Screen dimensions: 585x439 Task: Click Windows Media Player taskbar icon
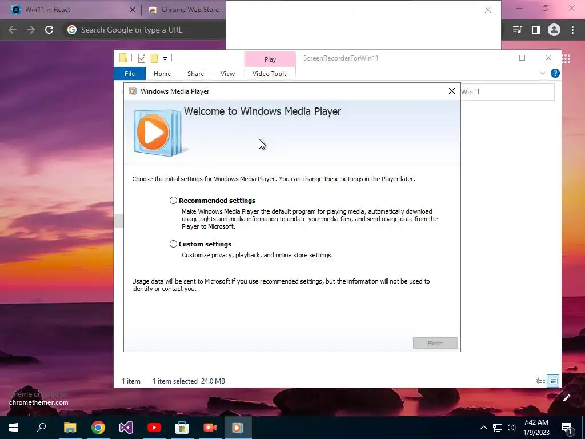(238, 428)
